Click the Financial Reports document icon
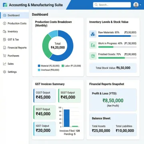This screenshot has width=144, height=144. pyautogui.click(x=4, y=48)
